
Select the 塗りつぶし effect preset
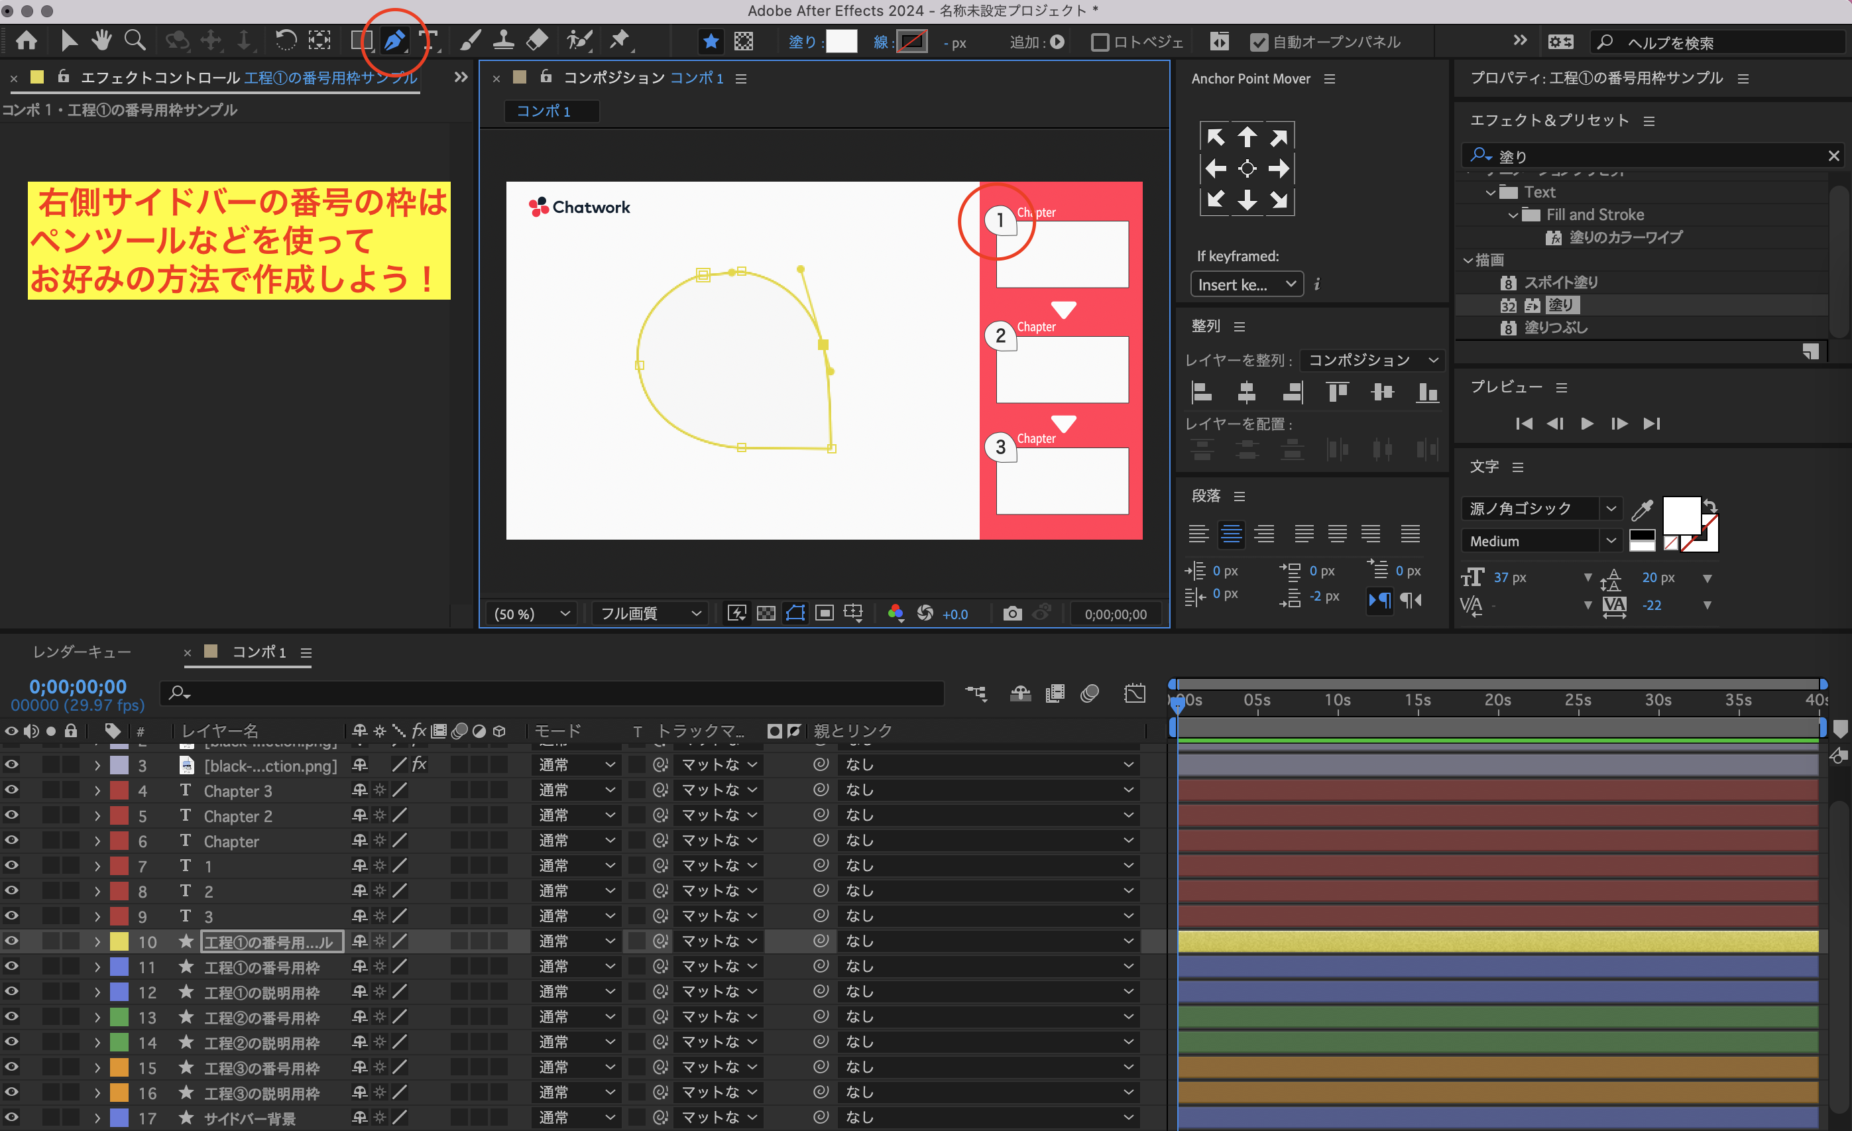pyautogui.click(x=1555, y=327)
